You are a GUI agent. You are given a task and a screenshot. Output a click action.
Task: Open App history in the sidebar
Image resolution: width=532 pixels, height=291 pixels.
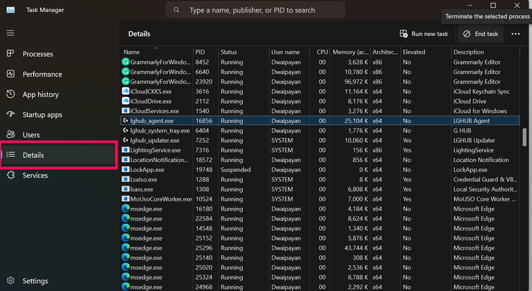pos(41,95)
